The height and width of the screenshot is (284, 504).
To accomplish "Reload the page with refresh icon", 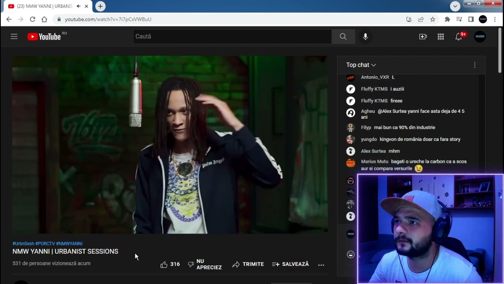I will tap(32, 19).
